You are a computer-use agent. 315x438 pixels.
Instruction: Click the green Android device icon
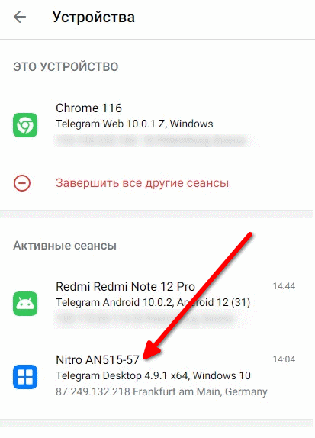point(25,304)
